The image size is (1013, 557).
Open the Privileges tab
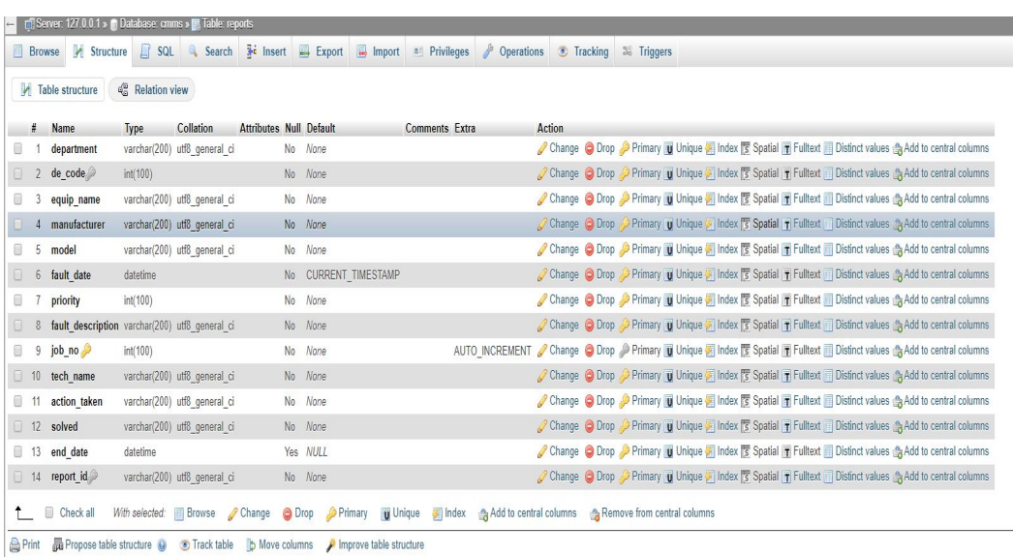coord(442,51)
